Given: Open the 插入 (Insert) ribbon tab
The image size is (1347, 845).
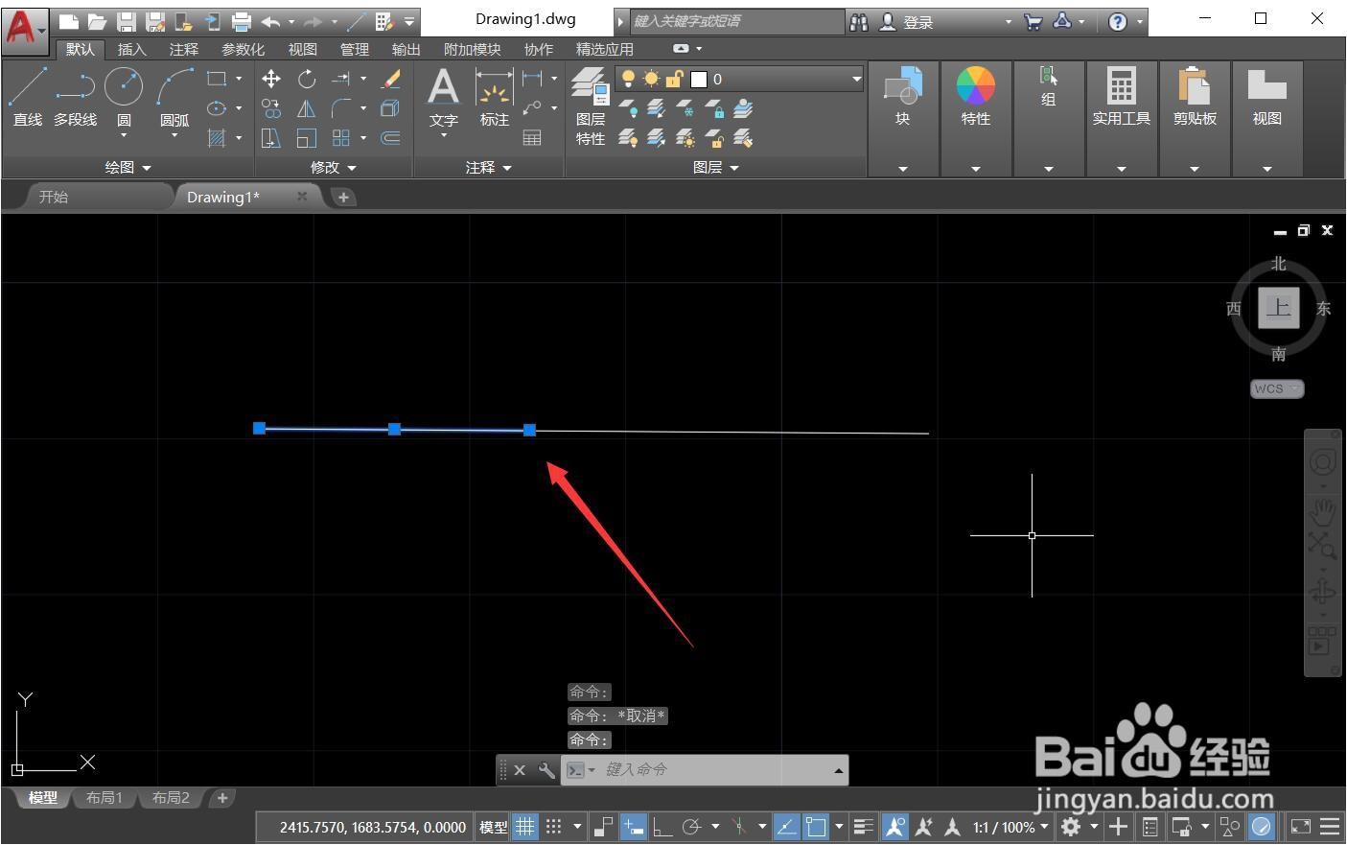Looking at the screenshot, I should [x=131, y=49].
